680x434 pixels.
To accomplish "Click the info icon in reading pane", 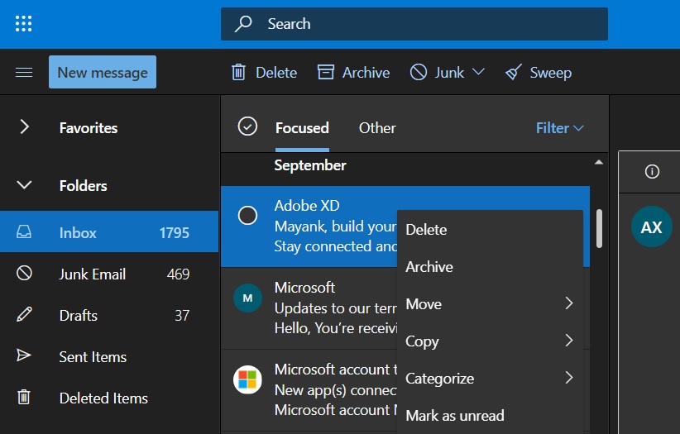I will (x=652, y=172).
